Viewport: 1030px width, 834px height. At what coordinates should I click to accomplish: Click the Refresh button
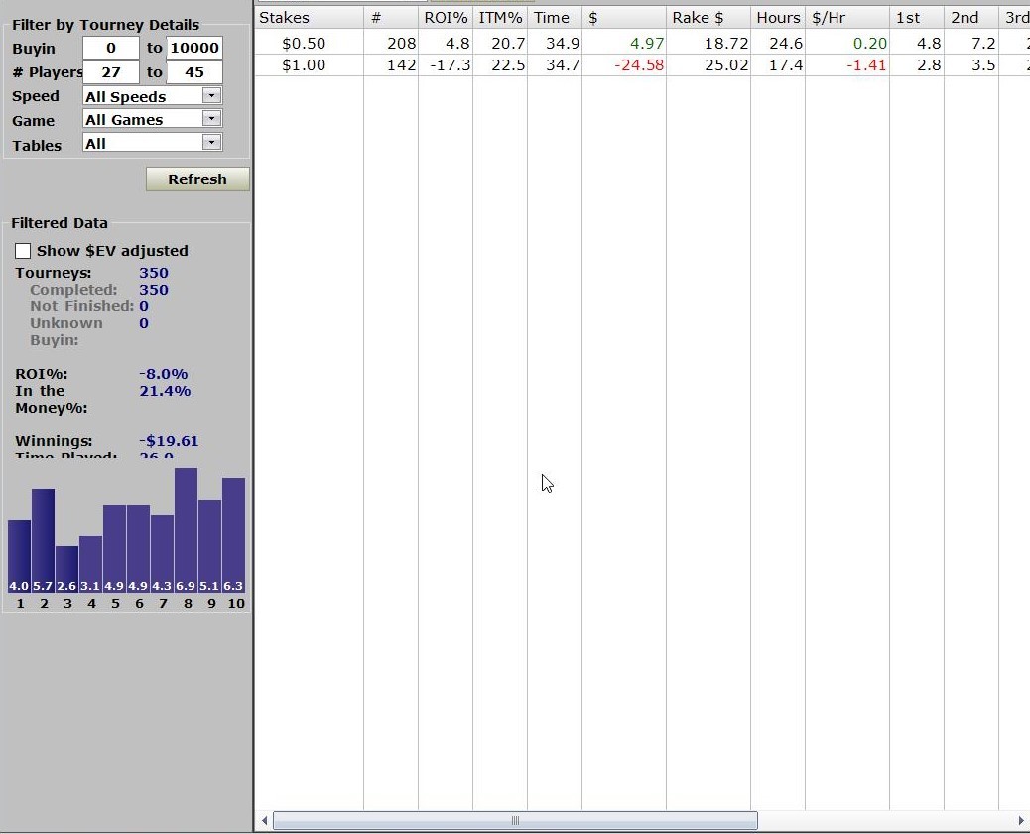click(197, 179)
